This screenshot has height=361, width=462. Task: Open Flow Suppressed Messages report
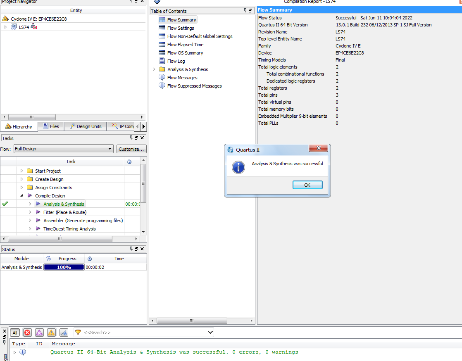(195, 85)
